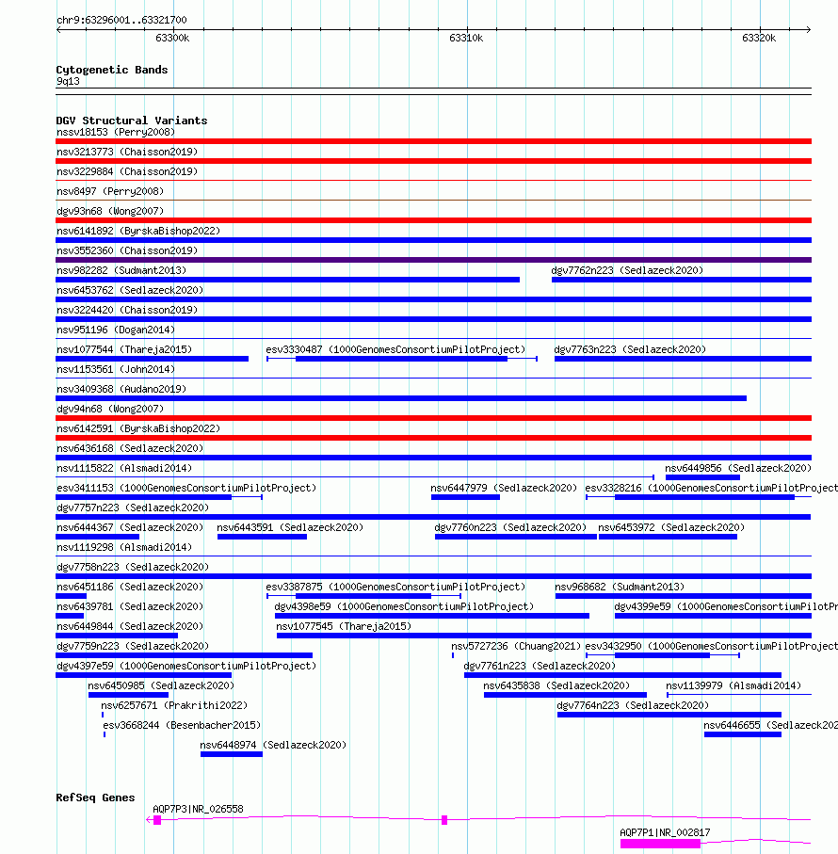Click dgv7758n223 (Sedlazeck2020) label
The image size is (838, 854).
[133, 567]
